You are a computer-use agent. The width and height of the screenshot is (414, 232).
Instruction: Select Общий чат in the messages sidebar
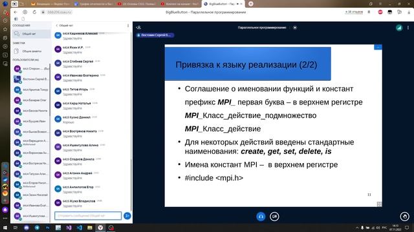click(x=31, y=34)
